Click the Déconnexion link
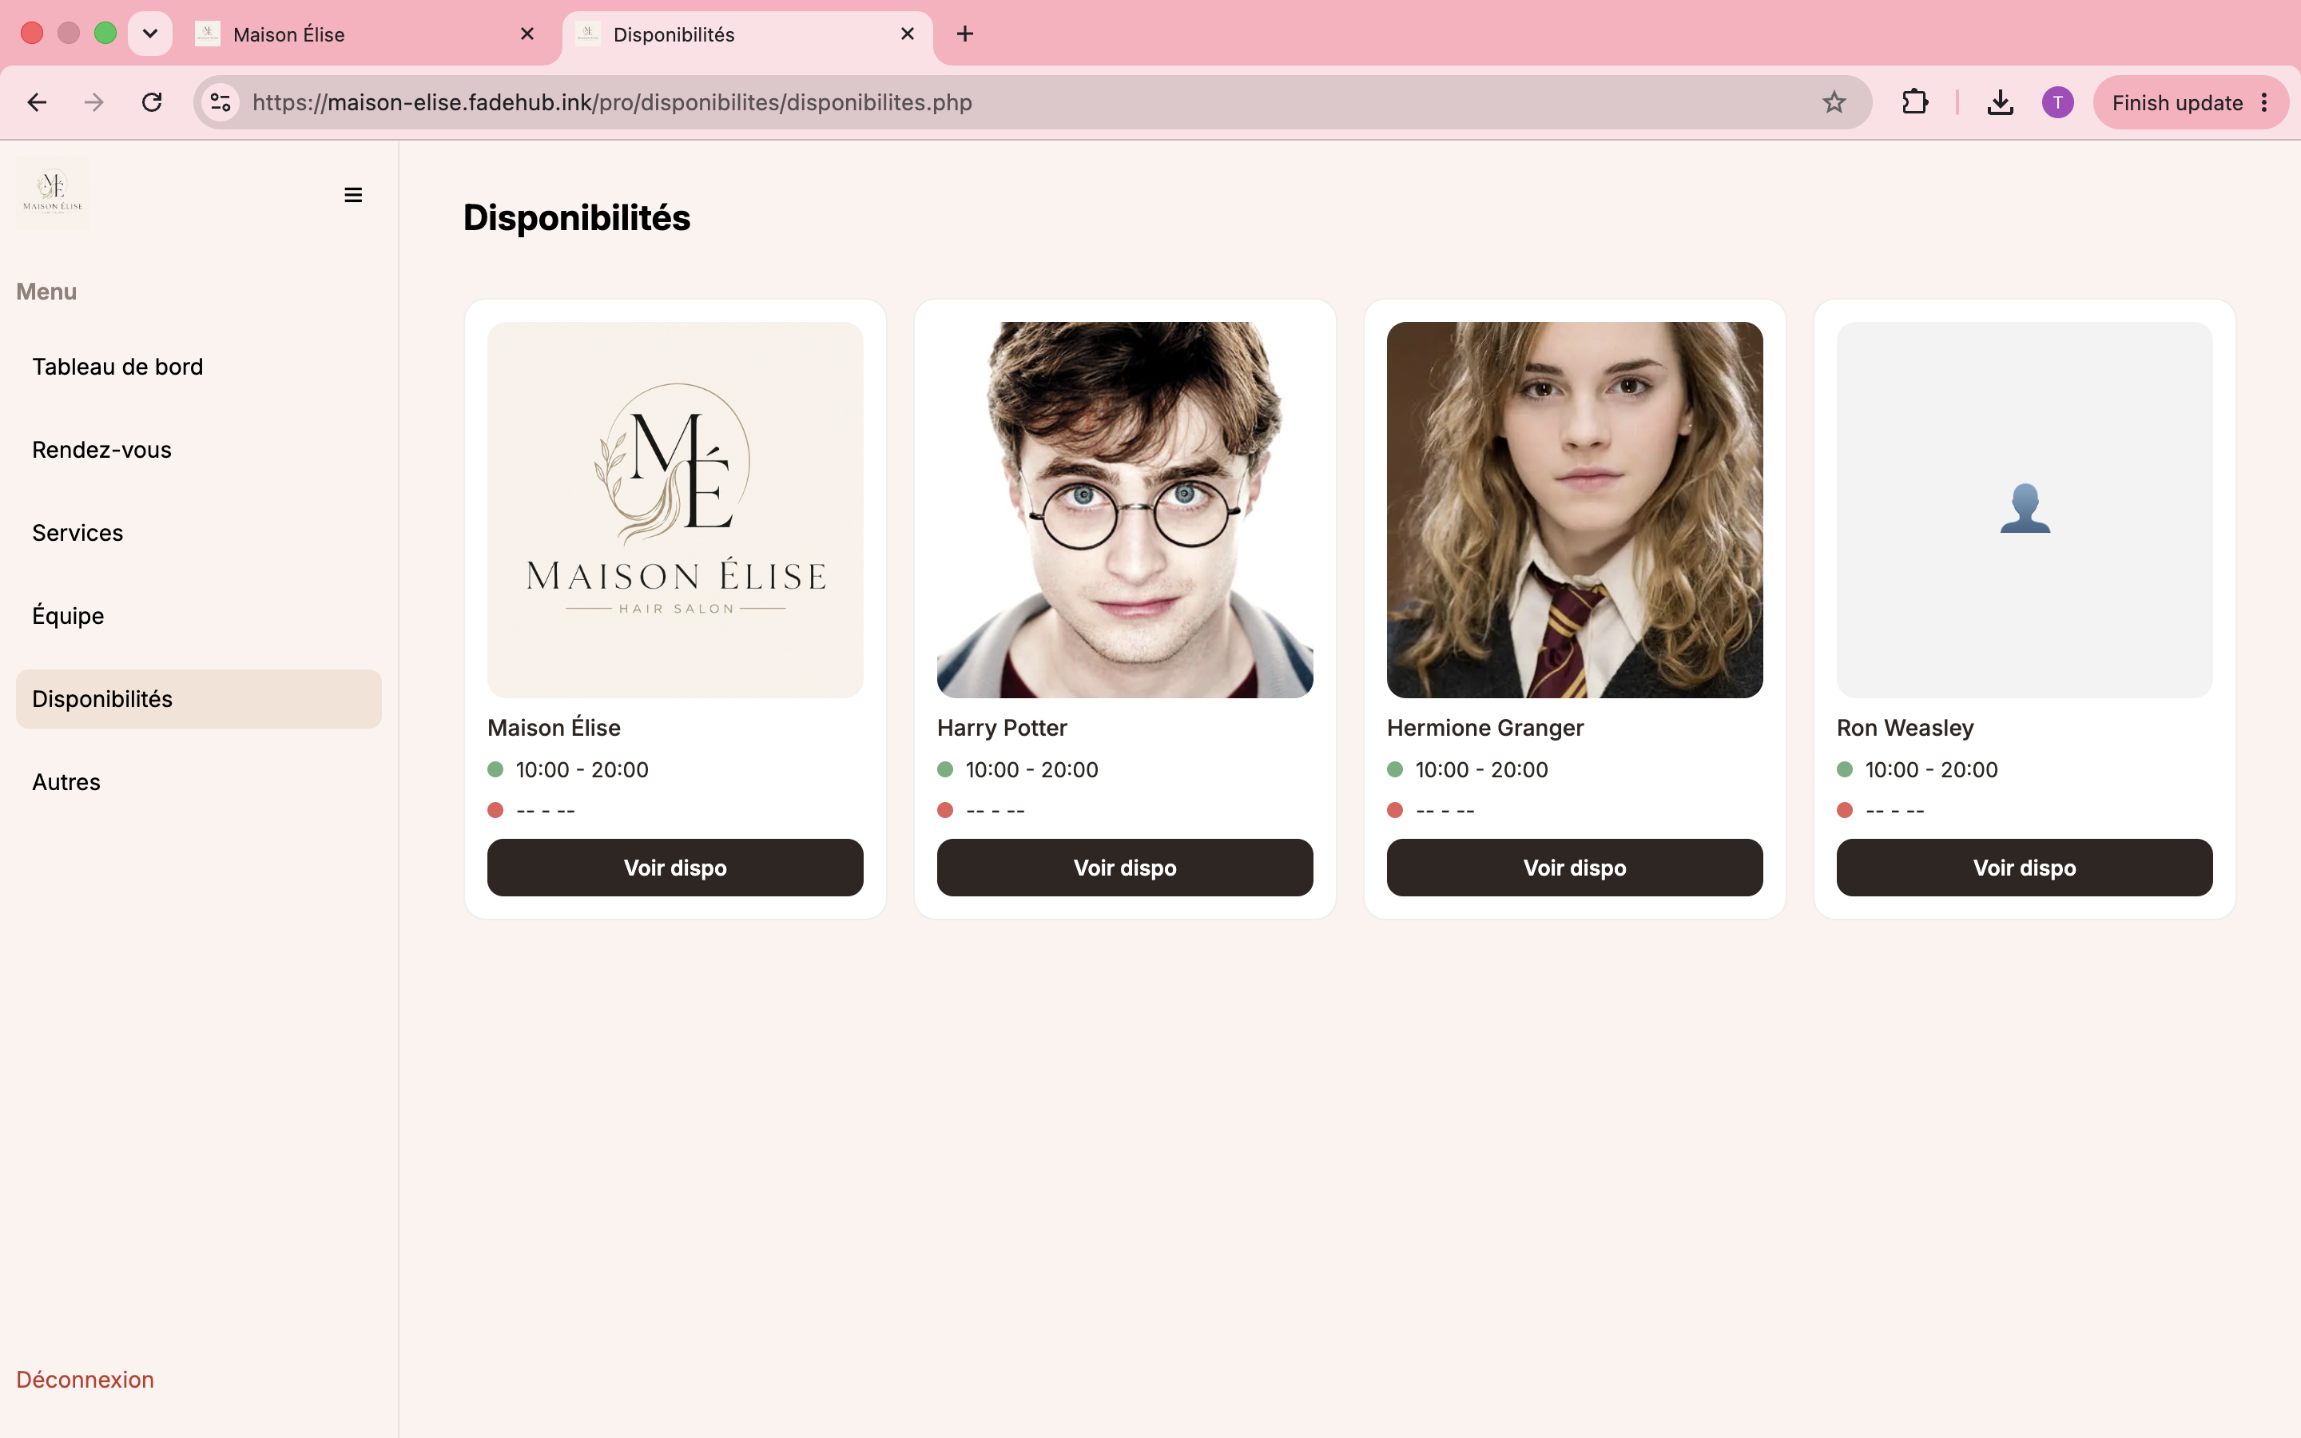The height and width of the screenshot is (1438, 2301). 85,1379
